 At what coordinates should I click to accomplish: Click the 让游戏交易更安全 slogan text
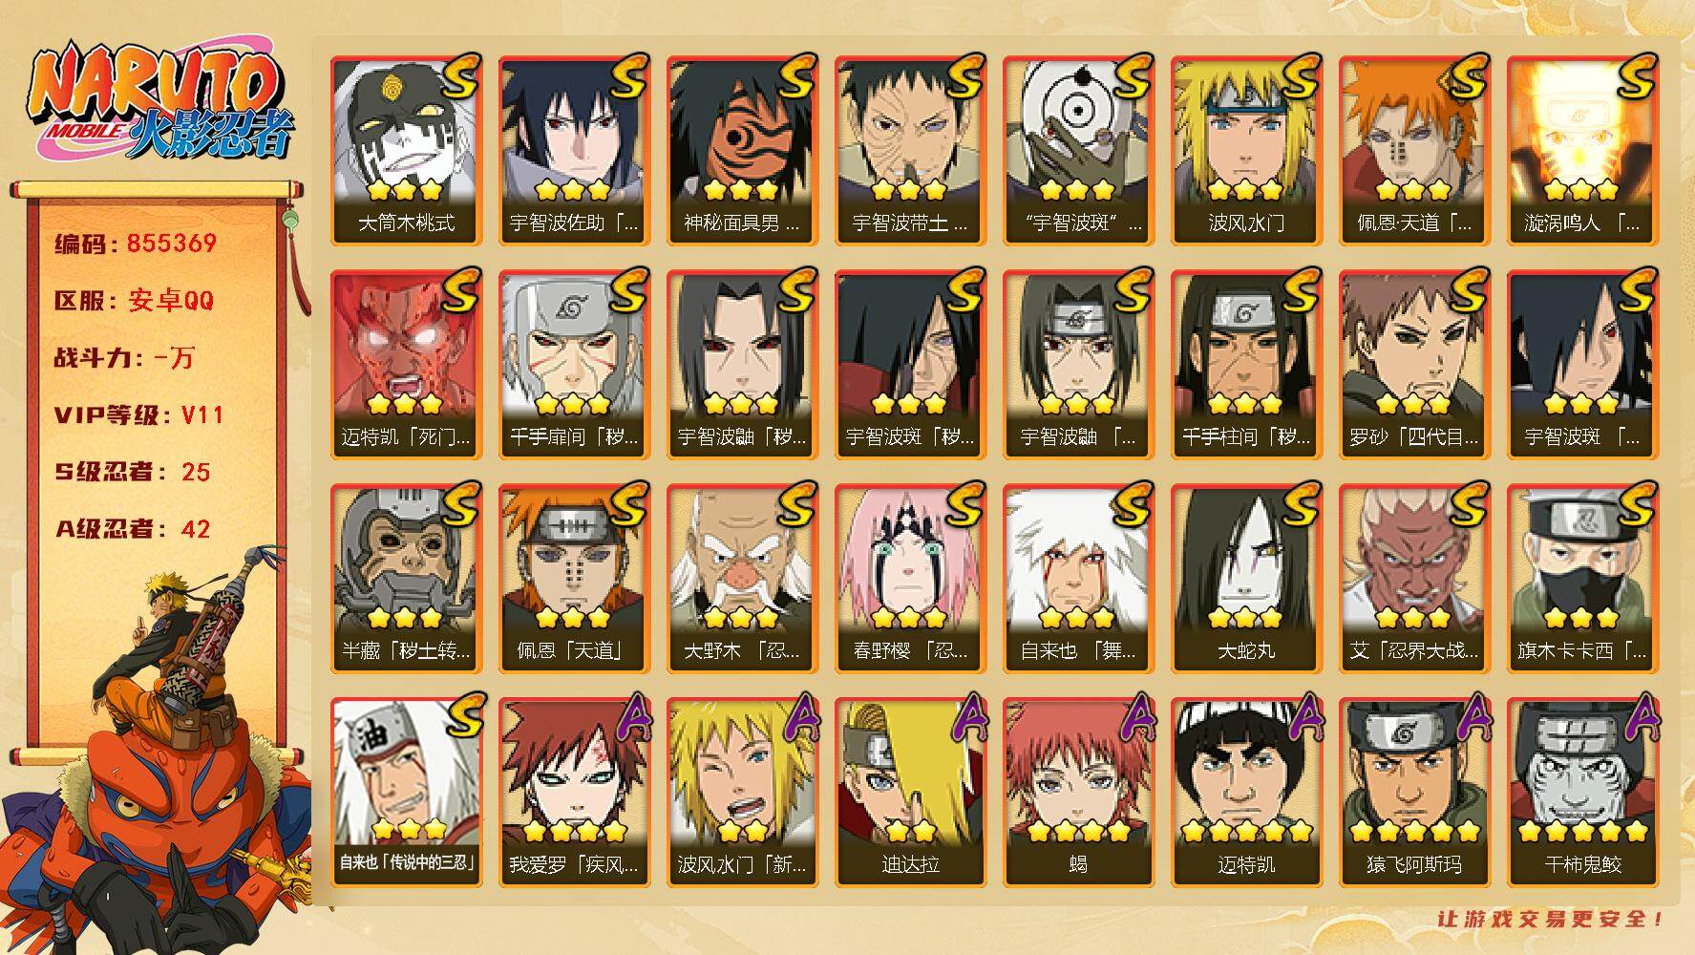pos(1551,919)
